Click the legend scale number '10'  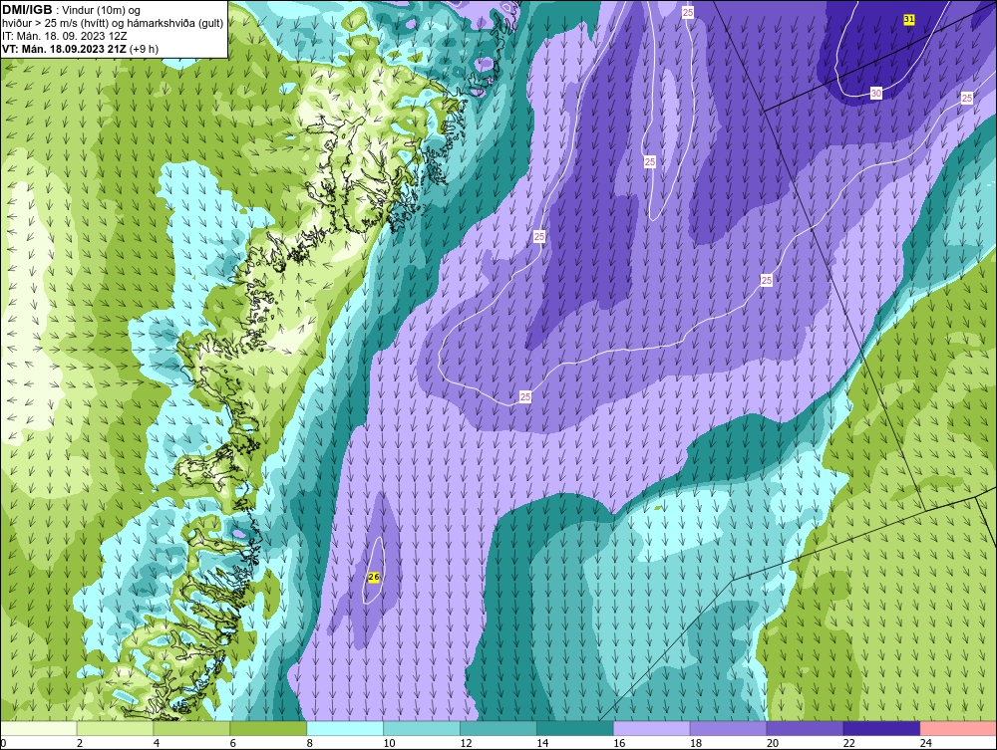pos(389,743)
